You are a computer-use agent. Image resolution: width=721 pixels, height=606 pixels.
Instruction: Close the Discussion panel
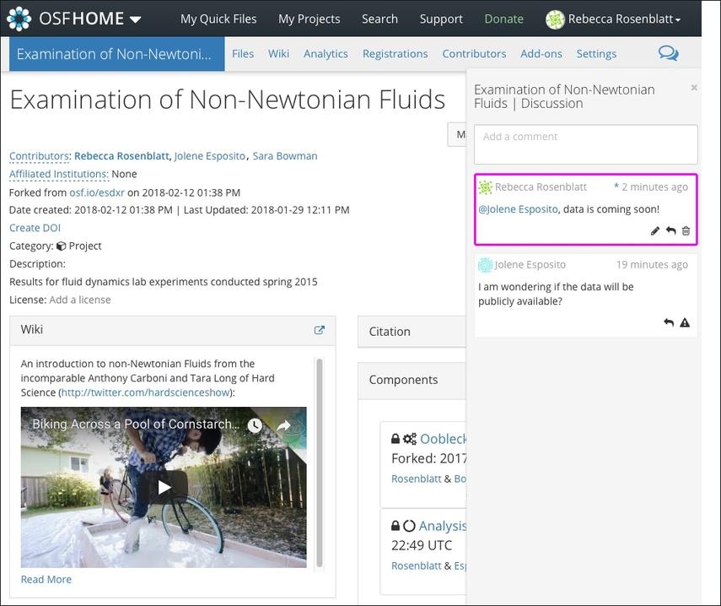694,88
